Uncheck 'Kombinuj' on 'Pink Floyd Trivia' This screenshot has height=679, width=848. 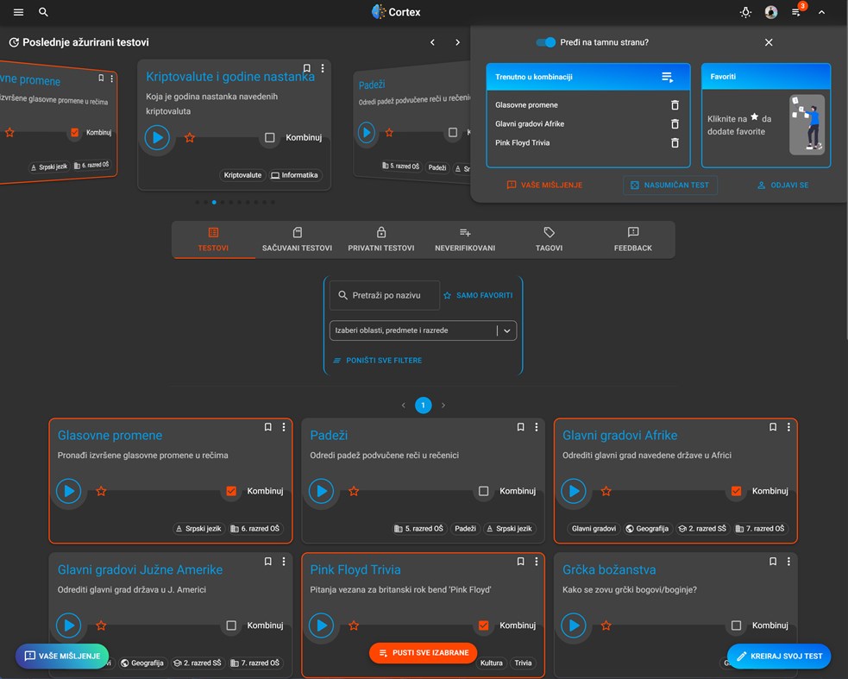pyautogui.click(x=483, y=626)
